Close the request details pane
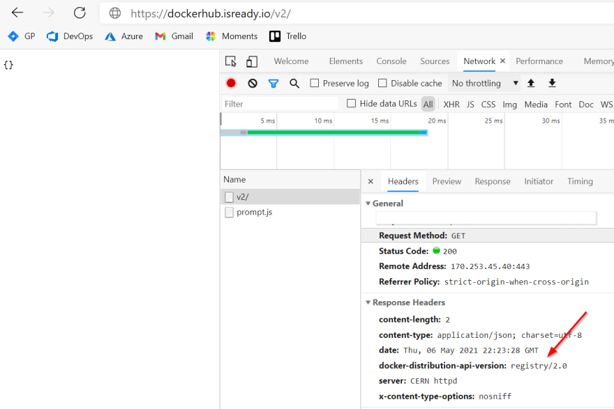Image resolution: width=614 pixels, height=409 pixels. pos(370,181)
